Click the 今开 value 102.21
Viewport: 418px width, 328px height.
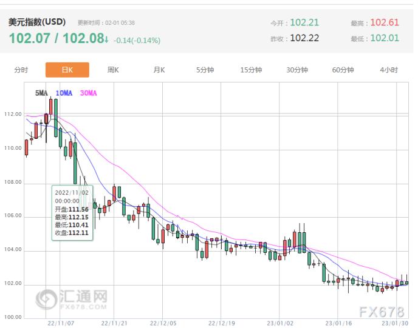tap(304, 22)
